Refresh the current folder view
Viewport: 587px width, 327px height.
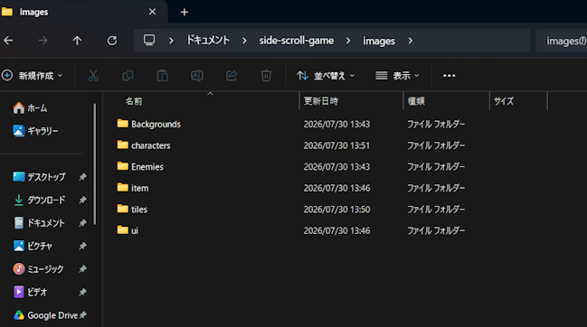click(x=112, y=41)
